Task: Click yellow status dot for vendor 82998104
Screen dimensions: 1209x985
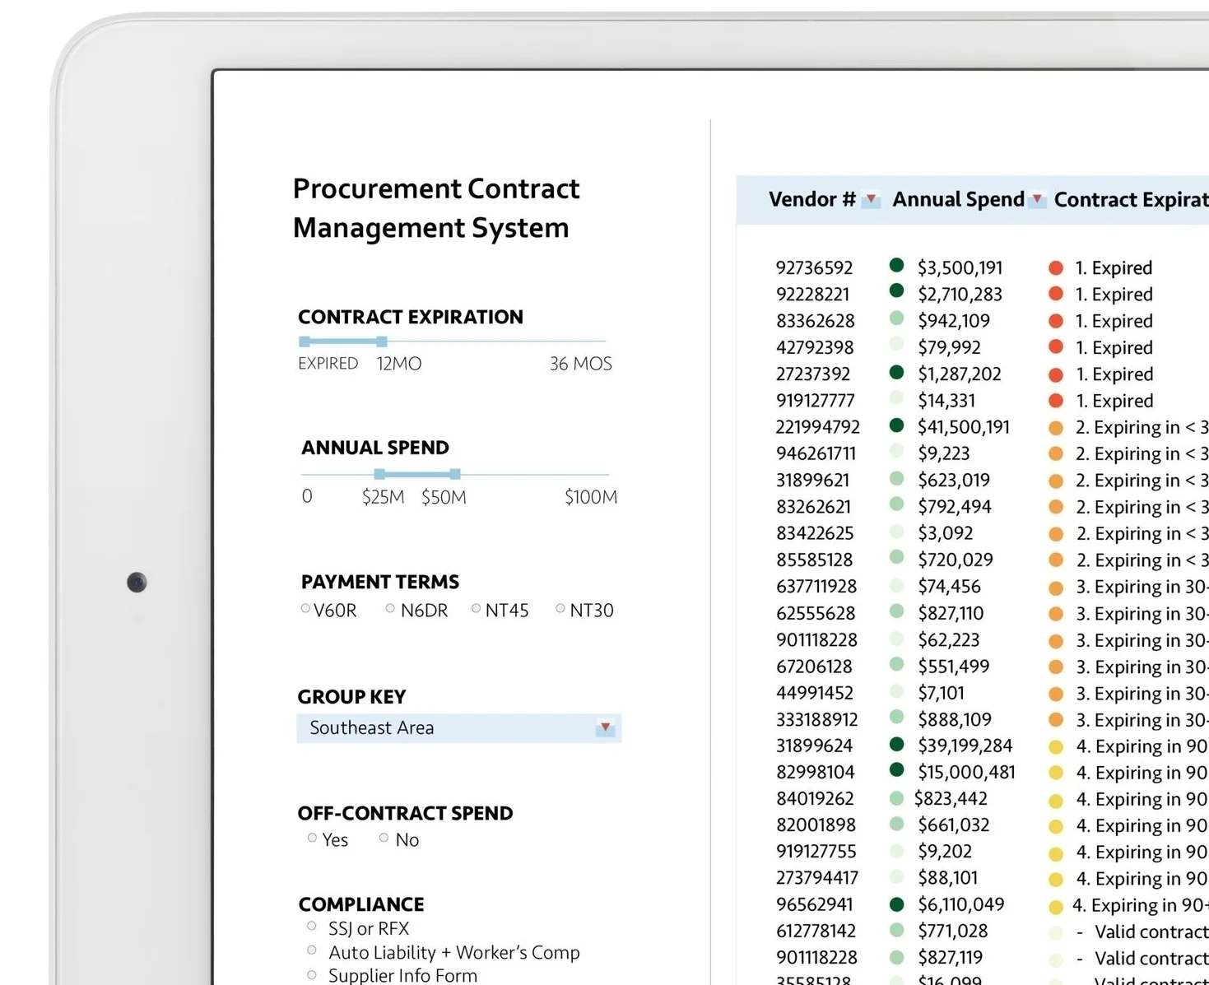Action: (x=1056, y=774)
